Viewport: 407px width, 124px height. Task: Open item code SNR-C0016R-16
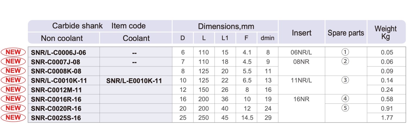[x=56, y=99]
